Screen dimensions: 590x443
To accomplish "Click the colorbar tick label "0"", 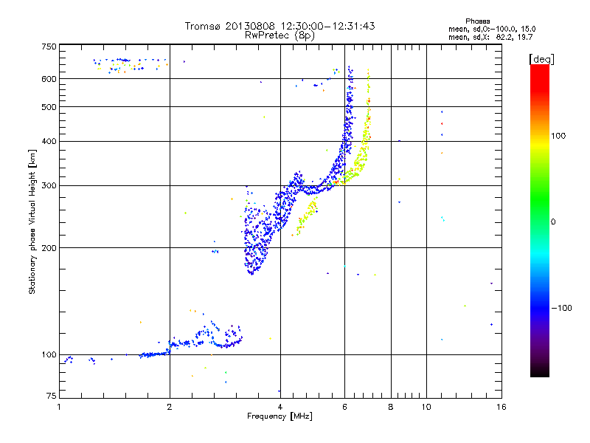I will point(553,222).
